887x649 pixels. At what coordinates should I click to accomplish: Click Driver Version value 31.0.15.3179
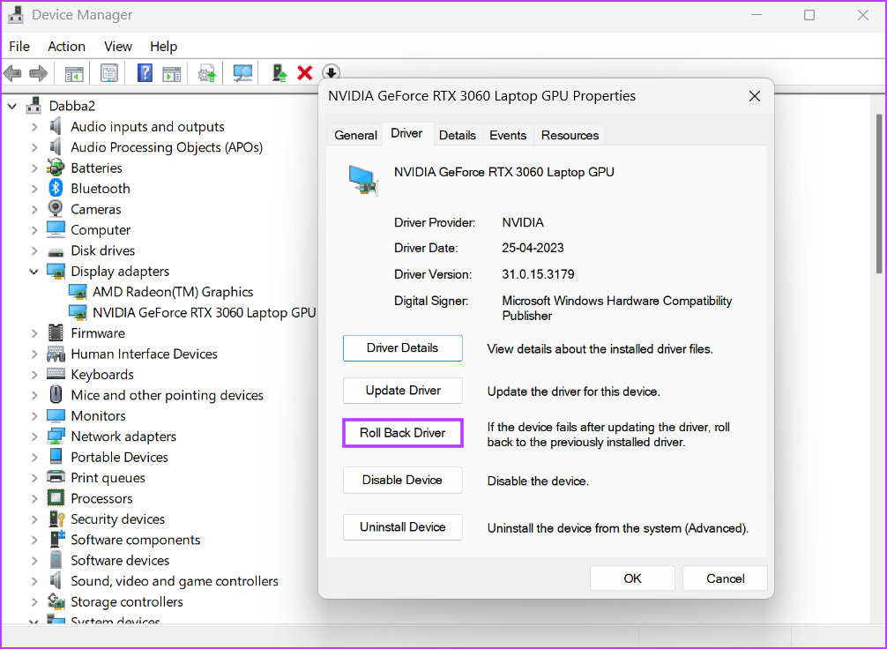[x=538, y=274]
